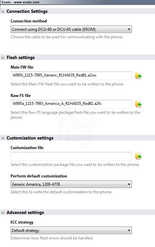Click the Customization settings header

[x=30, y=138]
